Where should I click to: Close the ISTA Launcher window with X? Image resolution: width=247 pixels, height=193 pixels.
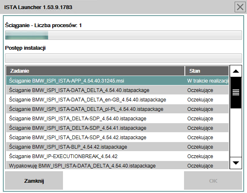click(x=240, y=7)
